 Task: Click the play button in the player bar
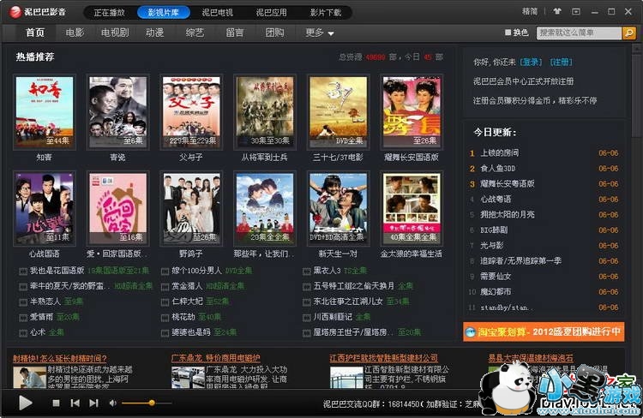point(26,403)
